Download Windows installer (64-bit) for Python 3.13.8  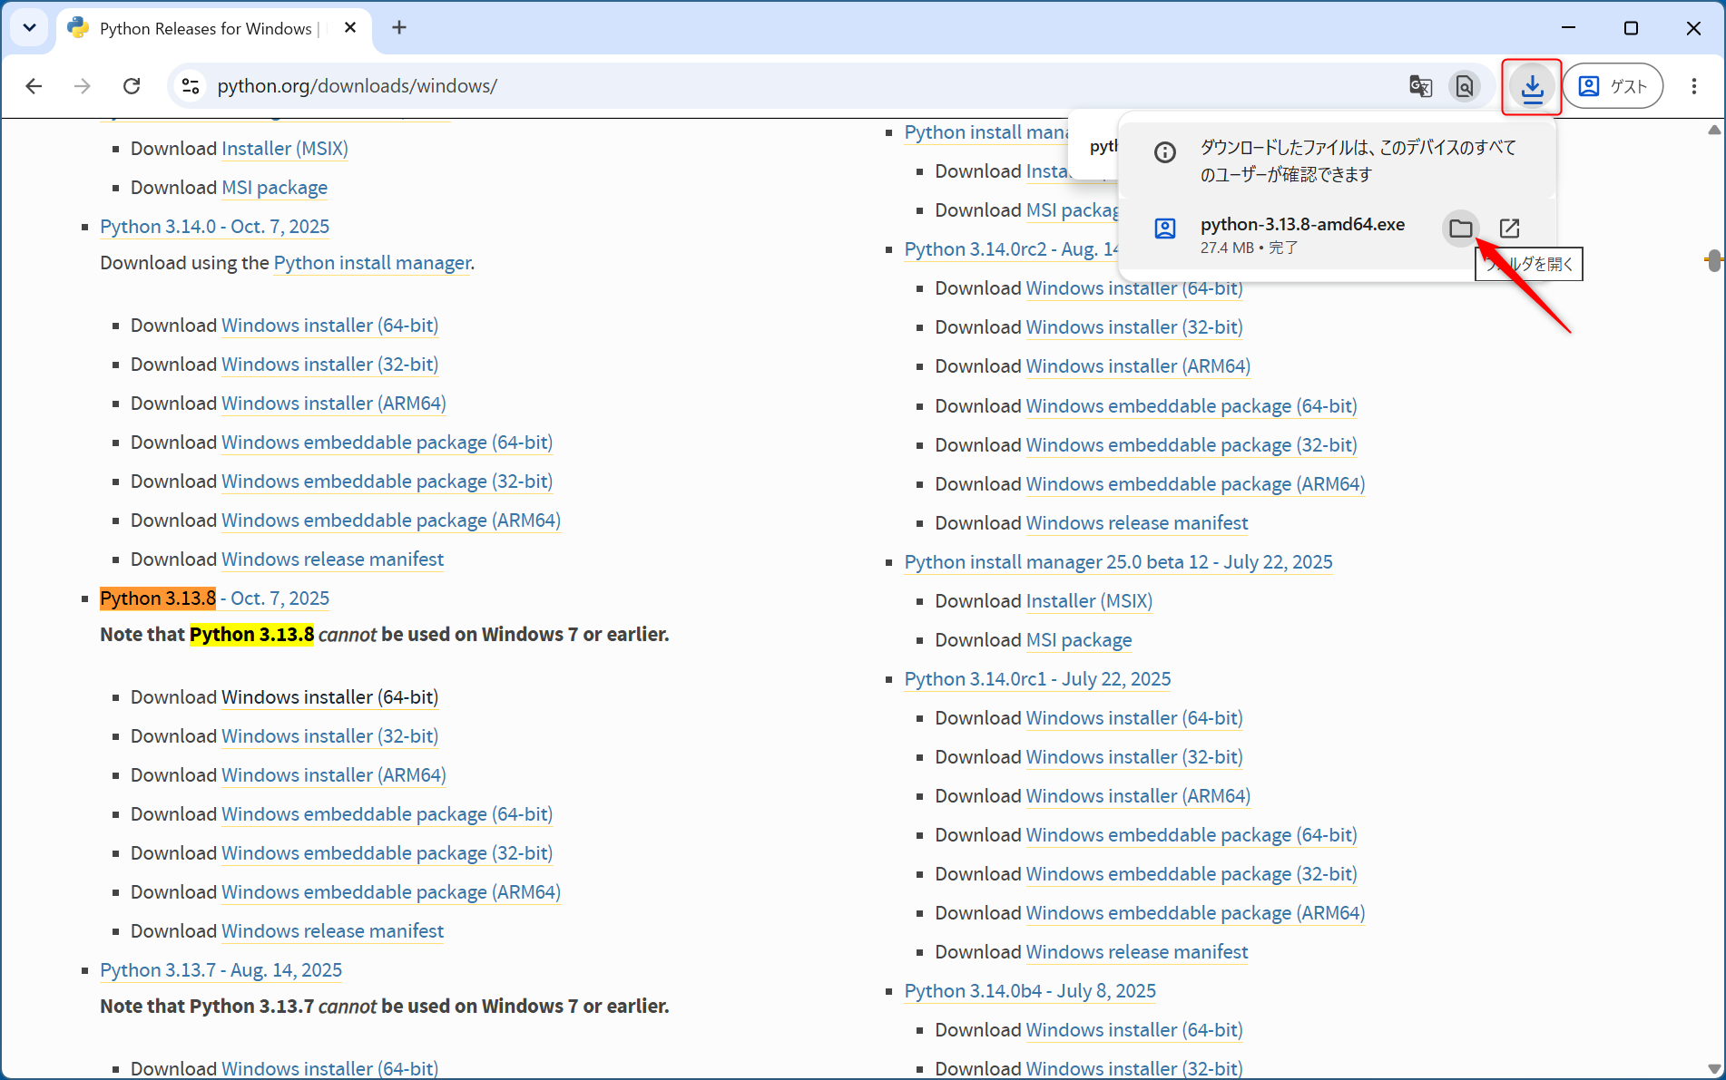click(x=329, y=697)
